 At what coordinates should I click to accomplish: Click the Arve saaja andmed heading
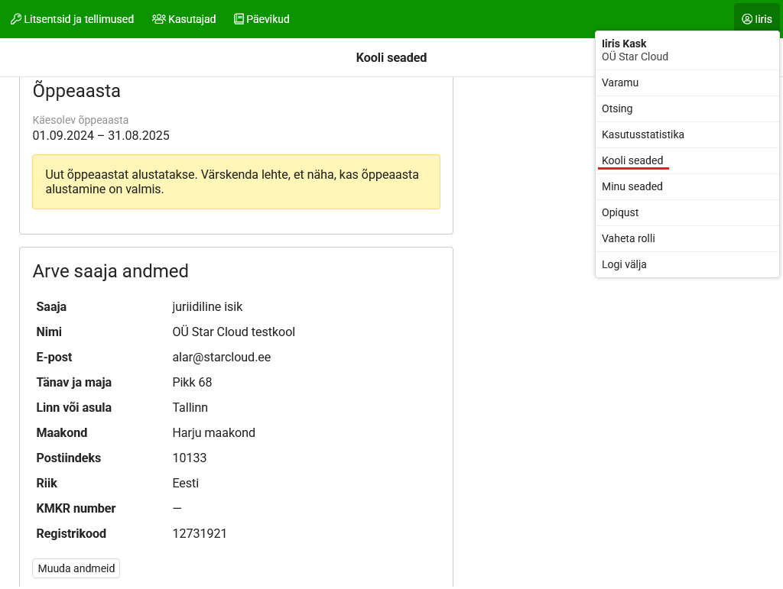tap(111, 272)
